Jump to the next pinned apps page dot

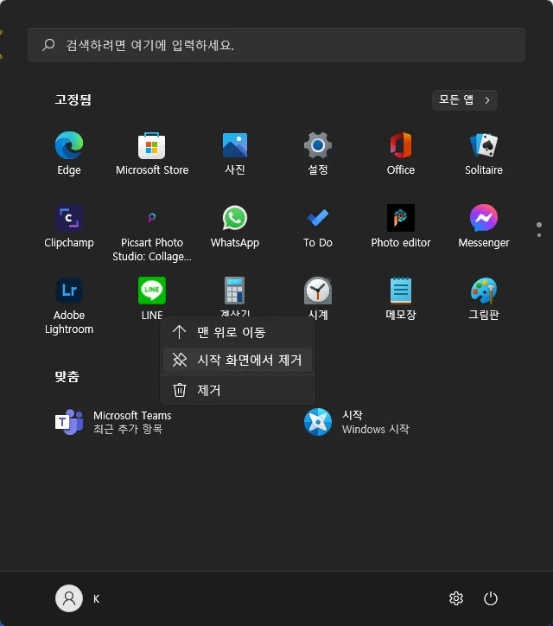click(x=539, y=235)
